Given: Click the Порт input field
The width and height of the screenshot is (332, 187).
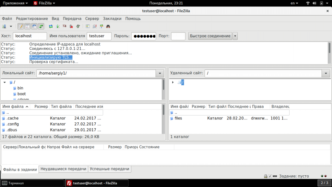Looking at the screenshot, I should [178, 36].
